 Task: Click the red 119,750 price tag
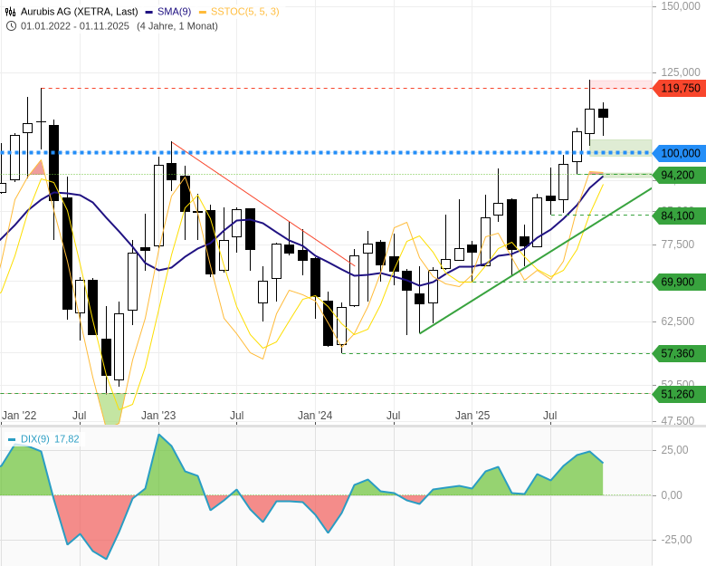(679, 88)
